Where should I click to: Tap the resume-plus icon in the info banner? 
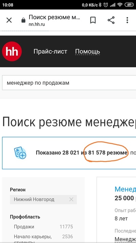pos(20,153)
